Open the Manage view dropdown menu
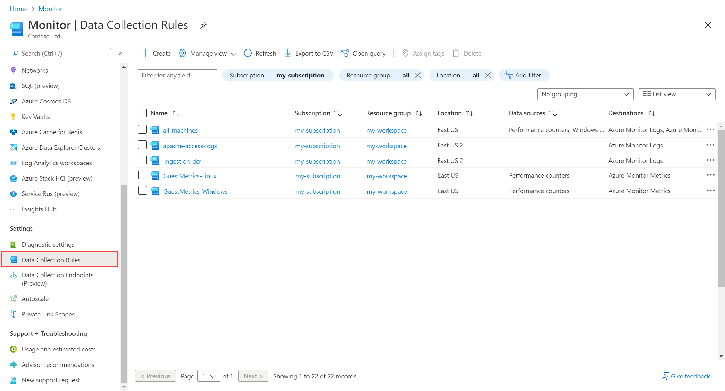725x391 pixels. pyautogui.click(x=208, y=53)
